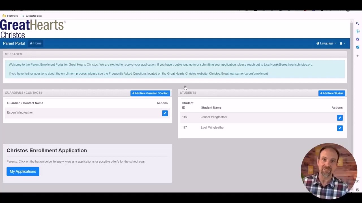Open the user account dropdown

click(x=342, y=43)
